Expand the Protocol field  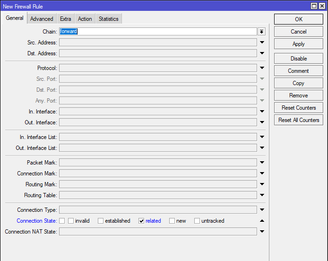tap(262, 68)
